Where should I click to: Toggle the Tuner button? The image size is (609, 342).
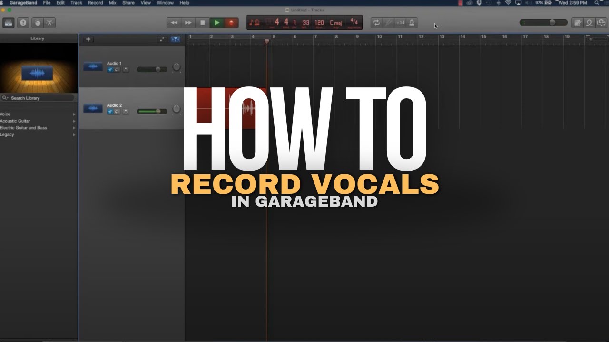coord(389,22)
